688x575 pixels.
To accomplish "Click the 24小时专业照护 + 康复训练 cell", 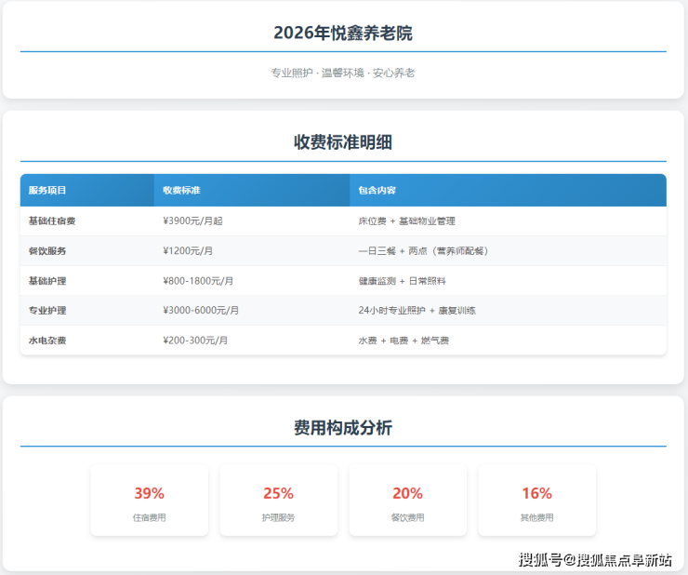I will (417, 311).
